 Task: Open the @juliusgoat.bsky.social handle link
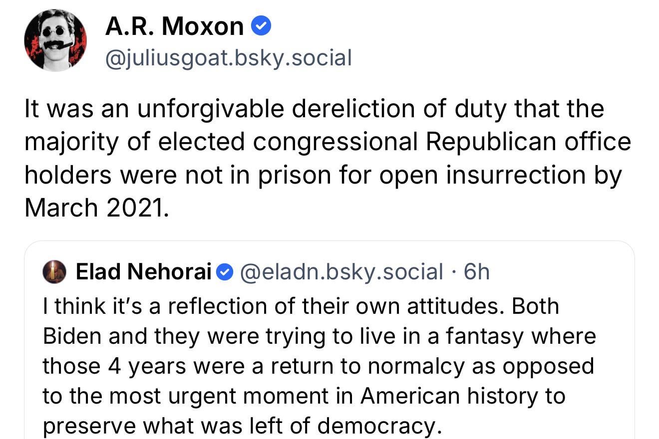pyautogui.click(x=228, y=58)
